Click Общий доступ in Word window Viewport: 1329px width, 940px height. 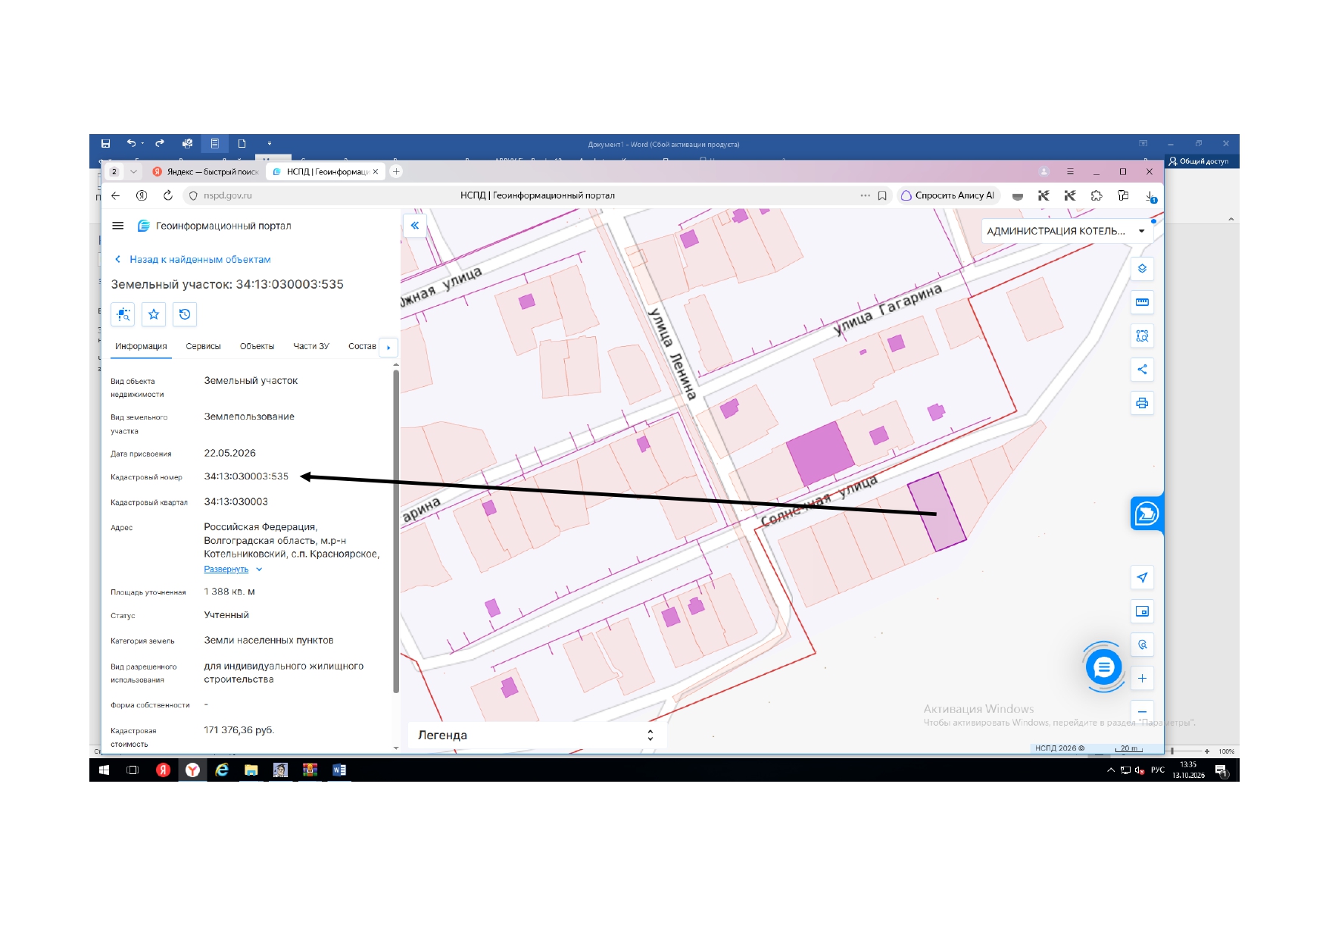pyautogui.click(x=1198, y=161)
